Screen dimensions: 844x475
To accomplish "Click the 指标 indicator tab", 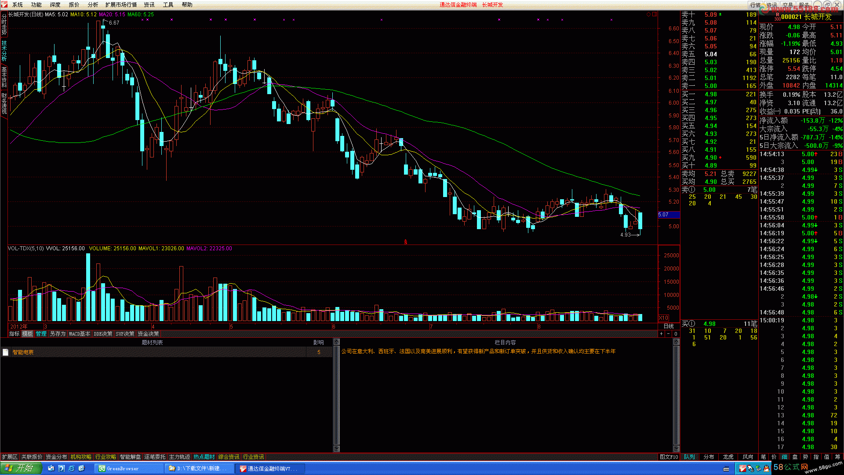I will pos(15,334).
